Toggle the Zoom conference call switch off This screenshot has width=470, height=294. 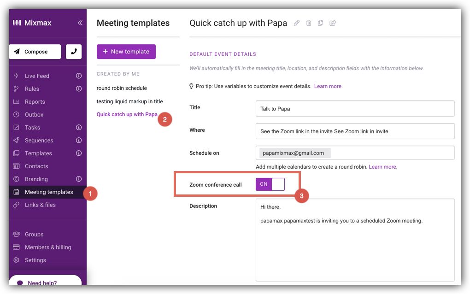point(270,184)
